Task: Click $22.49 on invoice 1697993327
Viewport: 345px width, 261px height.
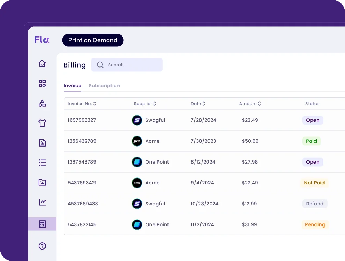Action: pos(250,120)
